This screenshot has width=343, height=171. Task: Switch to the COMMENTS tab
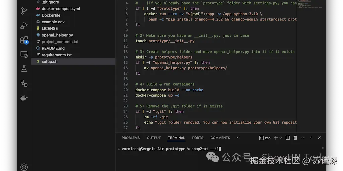[x=220, y=138]
